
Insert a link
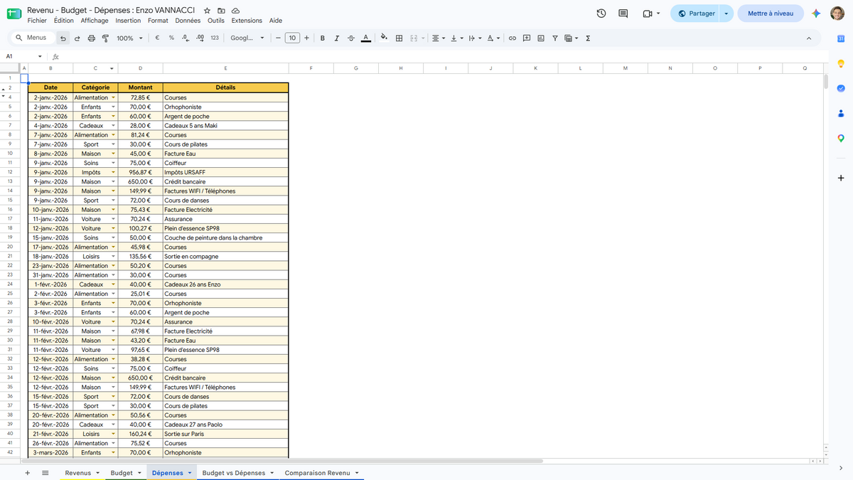[512, 38]
